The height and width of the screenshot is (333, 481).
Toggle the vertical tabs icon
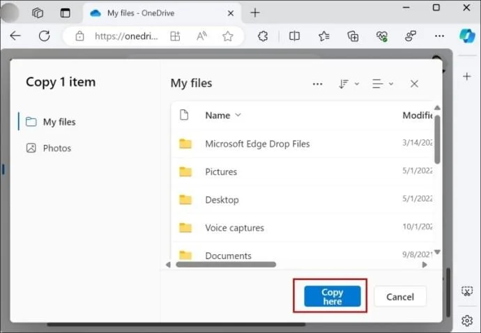point(65,13)
